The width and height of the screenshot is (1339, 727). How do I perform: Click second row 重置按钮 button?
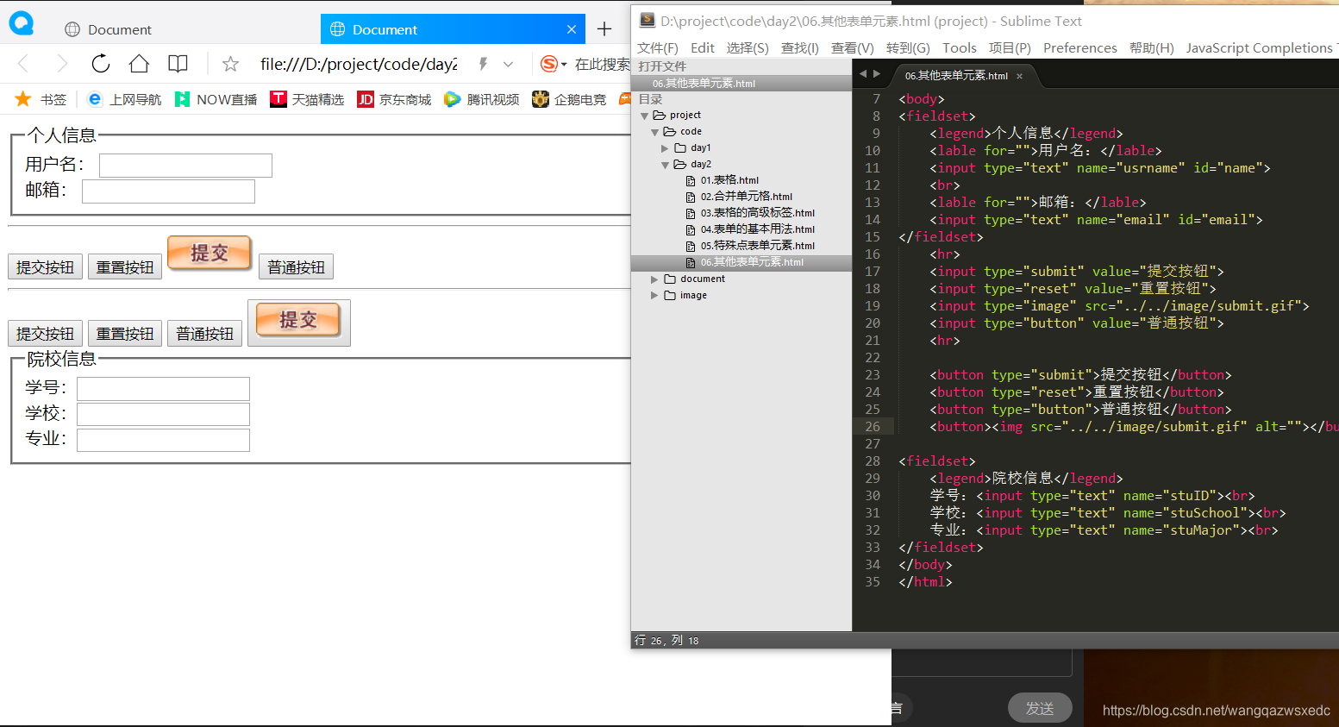(x=125, y=334)
